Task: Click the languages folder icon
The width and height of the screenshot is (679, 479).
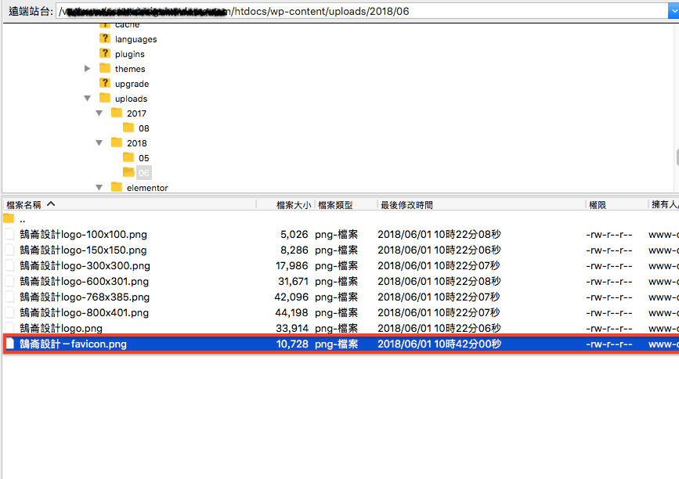Action: 105,38
